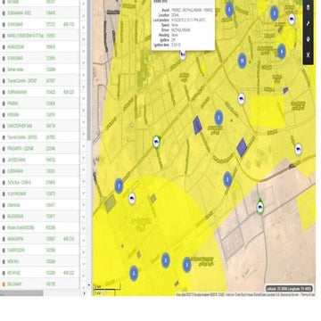
Task: Select the green-outlined vehicle marker near map center-left
Action: point(157,143)
